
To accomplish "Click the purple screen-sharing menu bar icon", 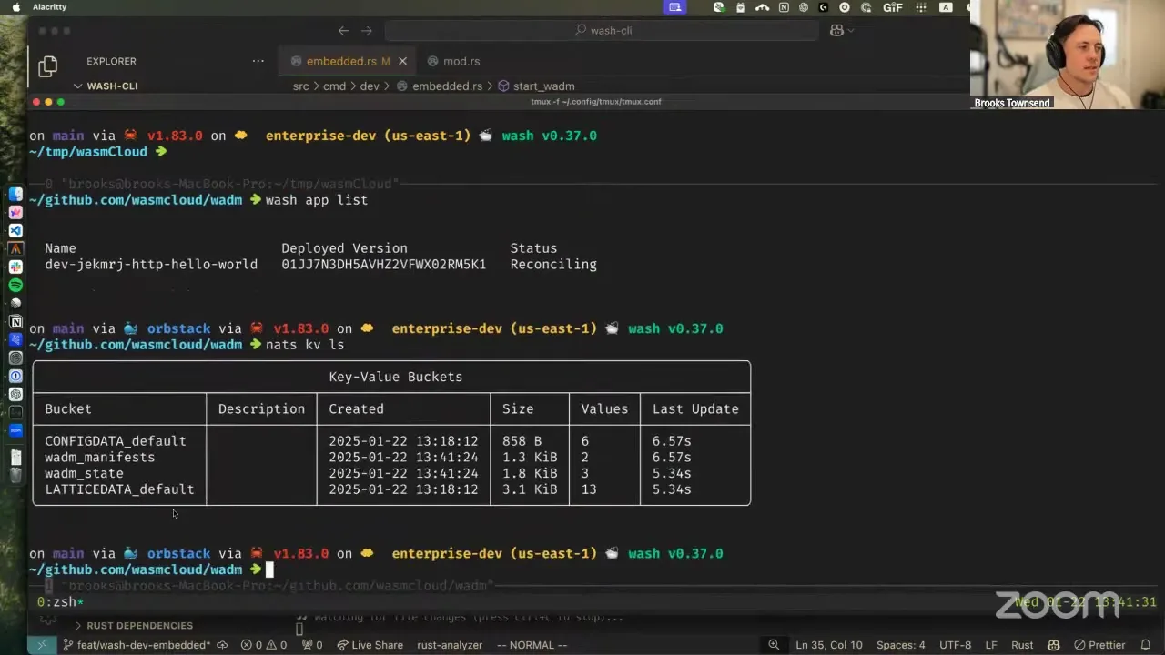I will pos(674,7).
